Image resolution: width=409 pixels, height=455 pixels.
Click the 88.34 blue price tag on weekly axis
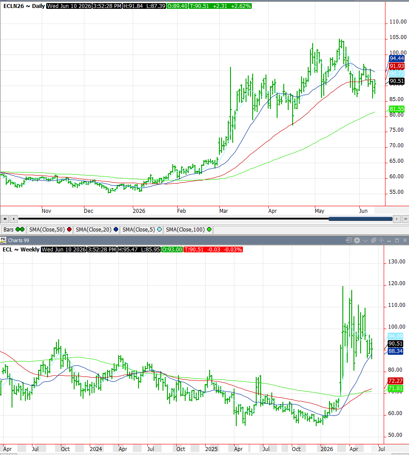point(396,351)
